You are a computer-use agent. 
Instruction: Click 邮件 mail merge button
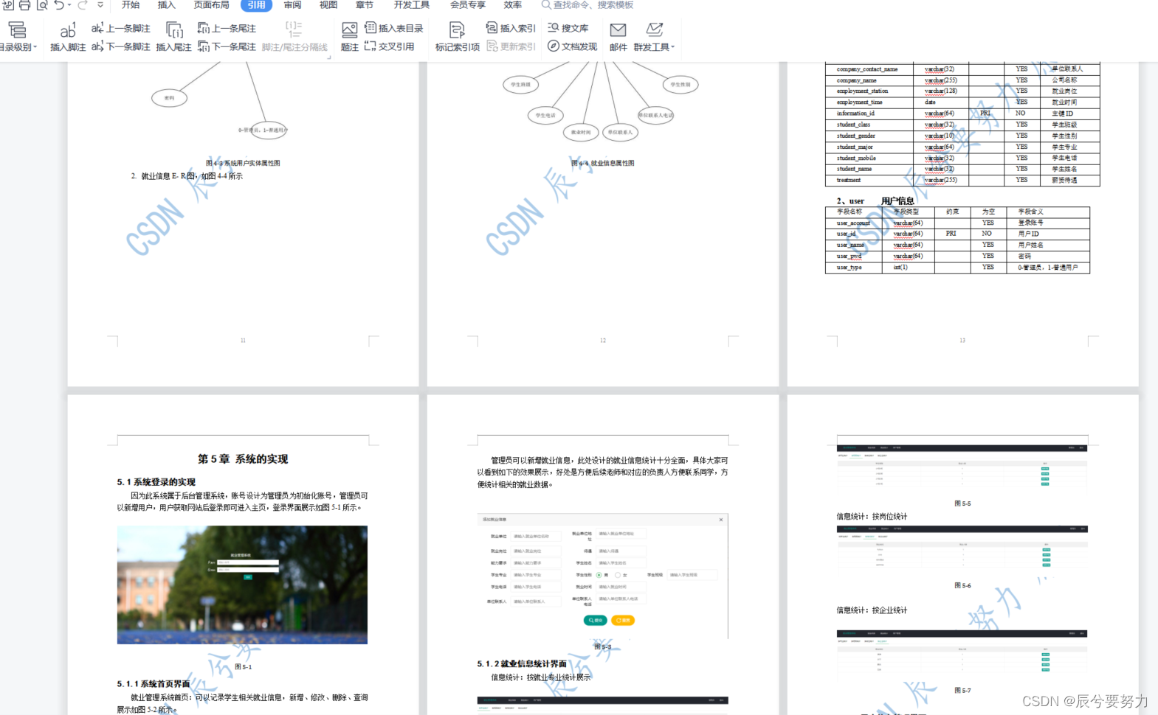618,36
